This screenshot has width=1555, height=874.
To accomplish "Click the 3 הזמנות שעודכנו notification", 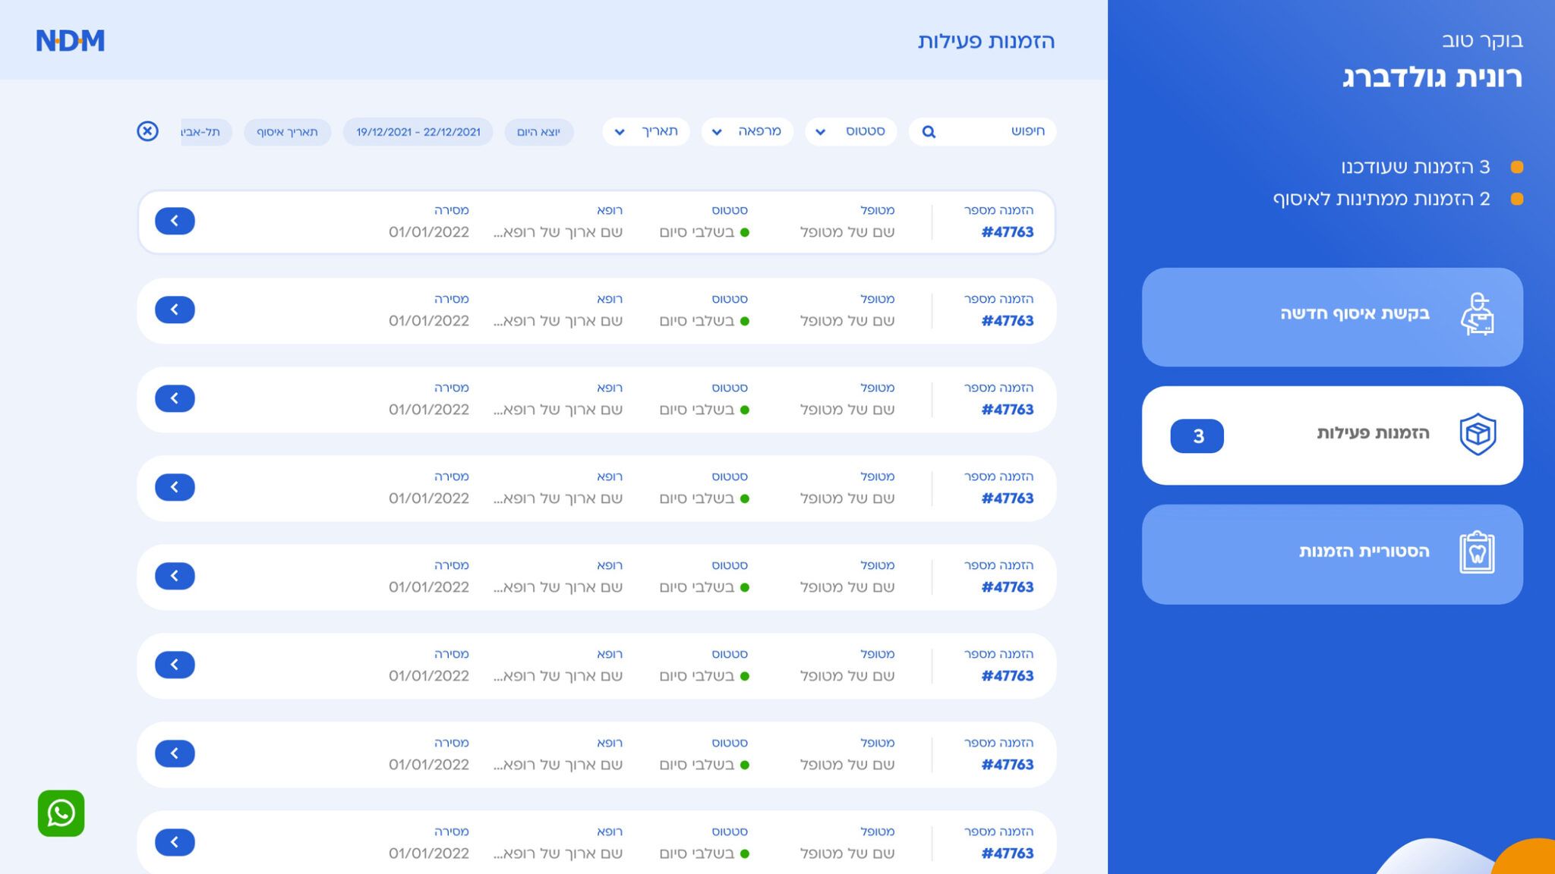I will (x=1431, y=167).
